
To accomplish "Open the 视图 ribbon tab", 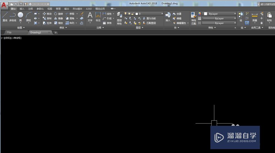I will coord(50,9).
